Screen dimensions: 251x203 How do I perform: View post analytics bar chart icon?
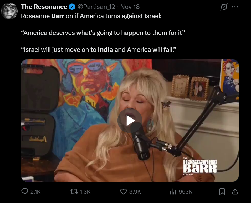pyautogui.click(x=173, y=191)
